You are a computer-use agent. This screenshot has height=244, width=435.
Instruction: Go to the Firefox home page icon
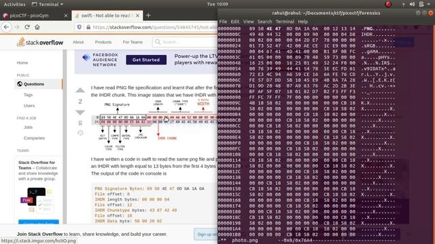(37, 27)
